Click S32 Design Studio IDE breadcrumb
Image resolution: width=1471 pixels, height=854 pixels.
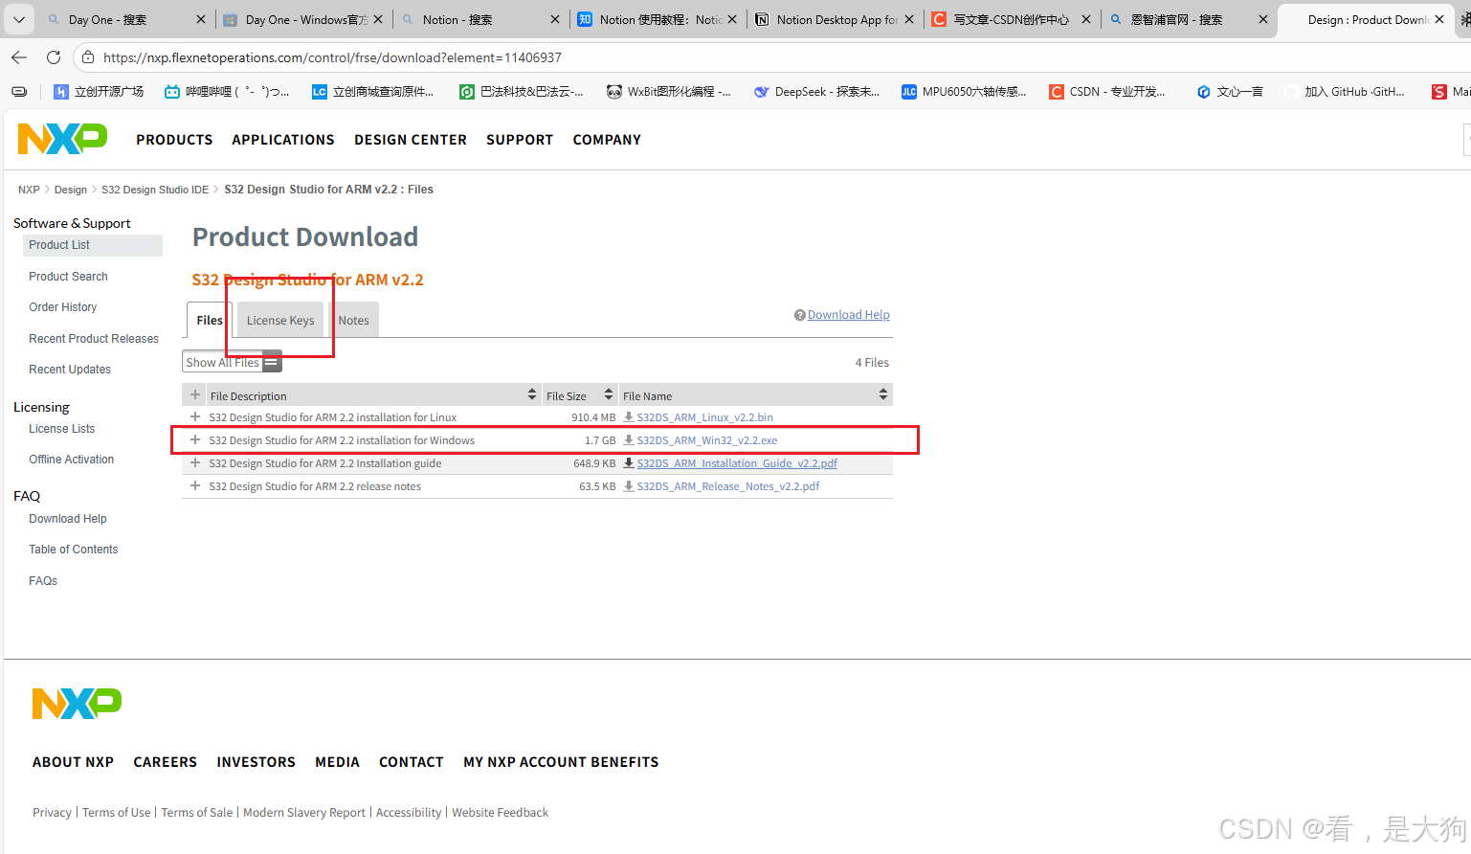tap(155, 190)
